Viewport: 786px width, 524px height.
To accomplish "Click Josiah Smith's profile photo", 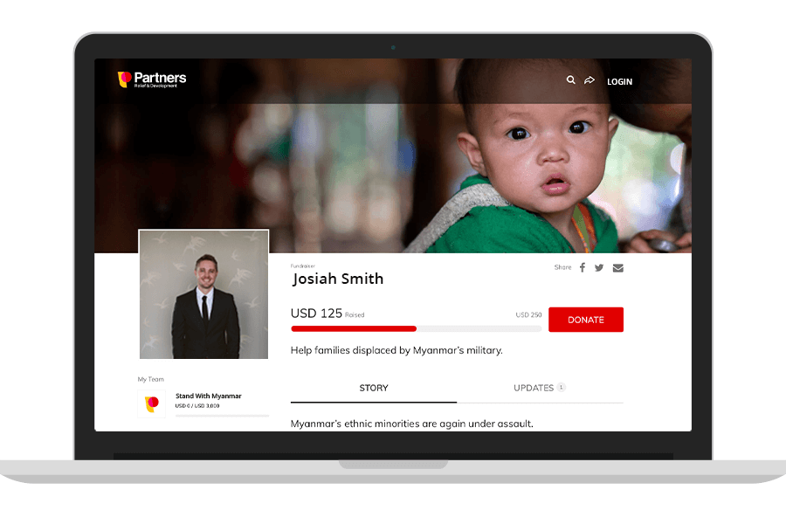I will [203, 294].
